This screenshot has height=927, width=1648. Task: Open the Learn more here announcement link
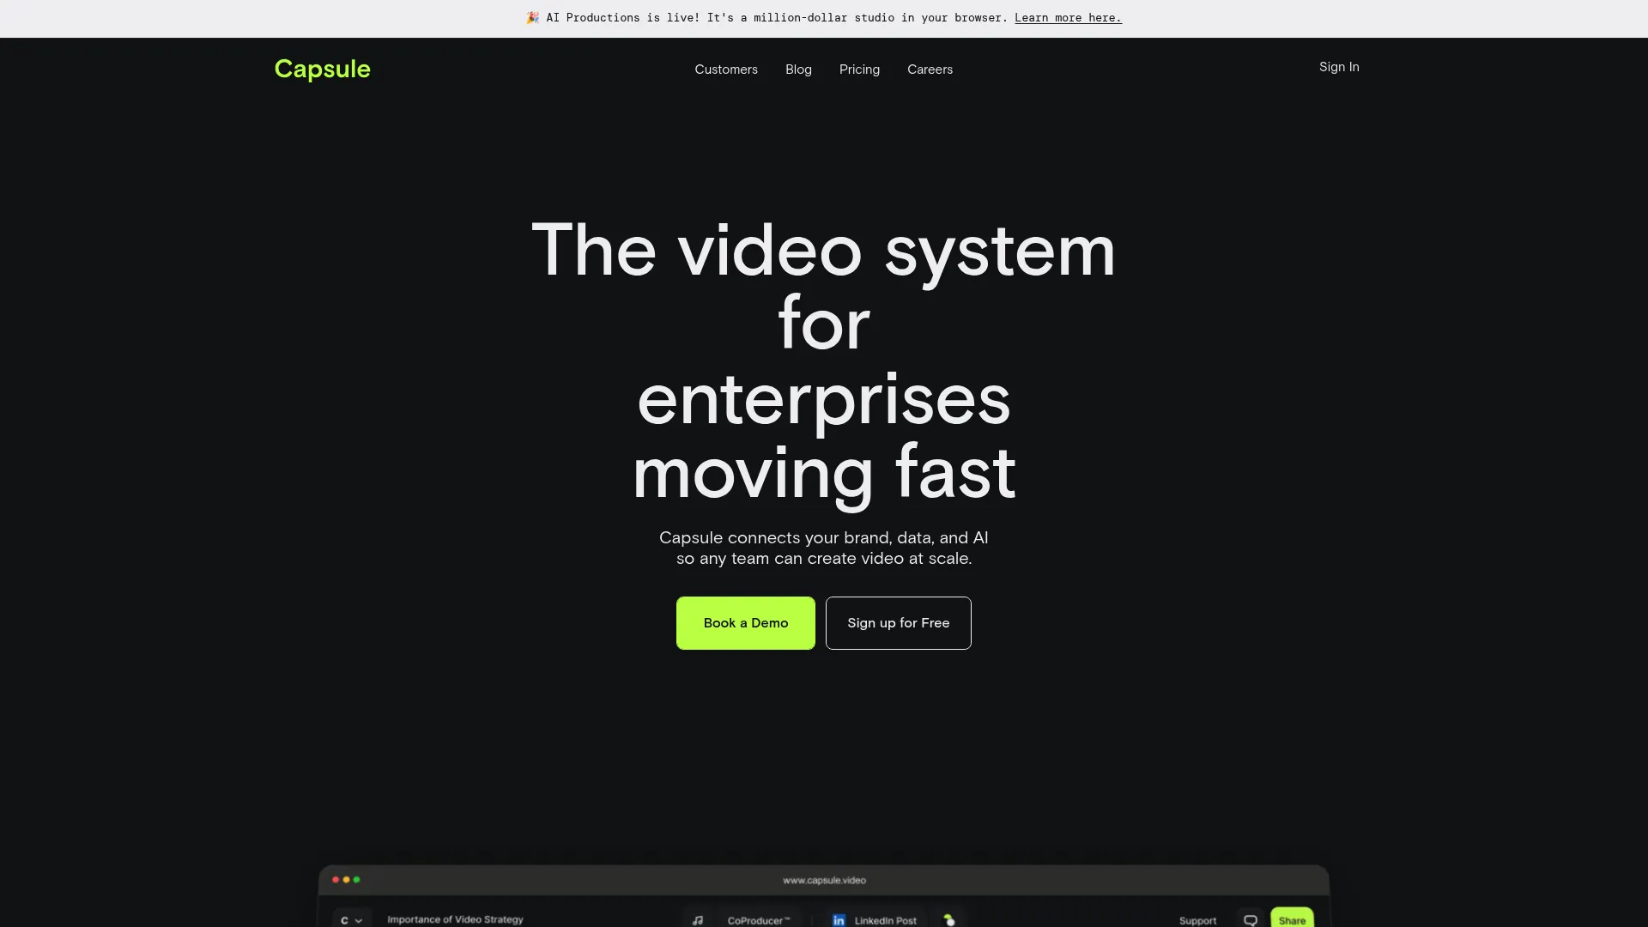point(1067,17)
